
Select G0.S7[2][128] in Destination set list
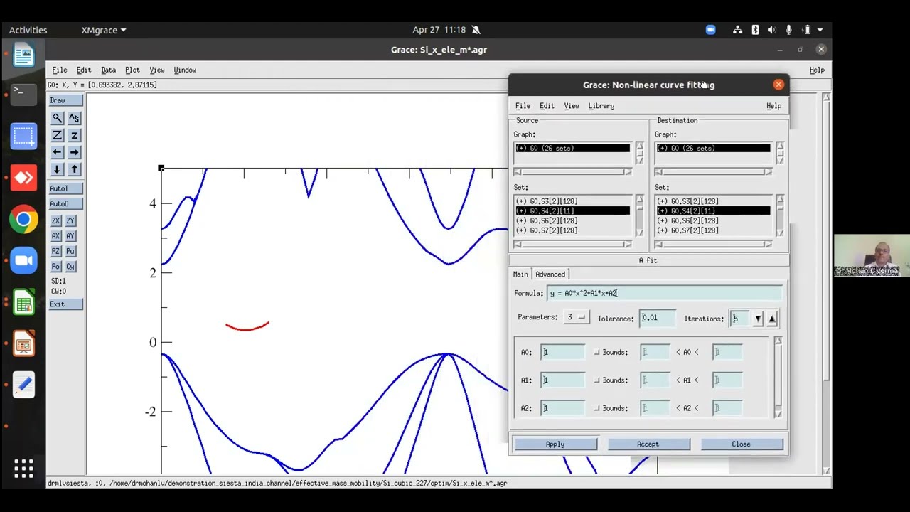pyautogui.click(x=713, y=230)
